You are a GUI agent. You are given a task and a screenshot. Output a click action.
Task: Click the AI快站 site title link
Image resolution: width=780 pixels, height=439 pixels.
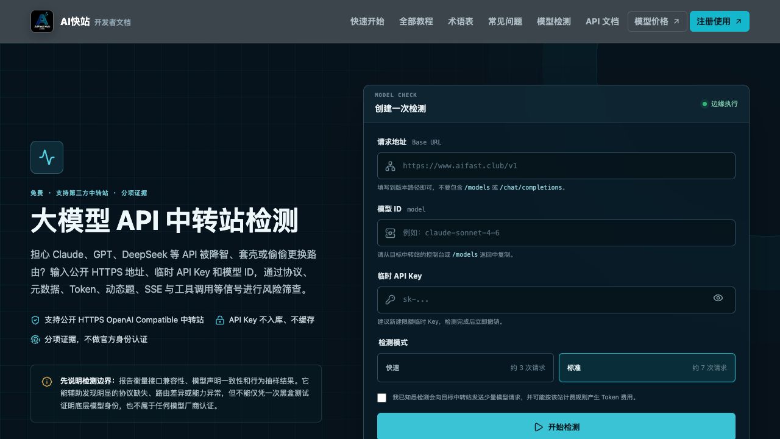point(75,21)
